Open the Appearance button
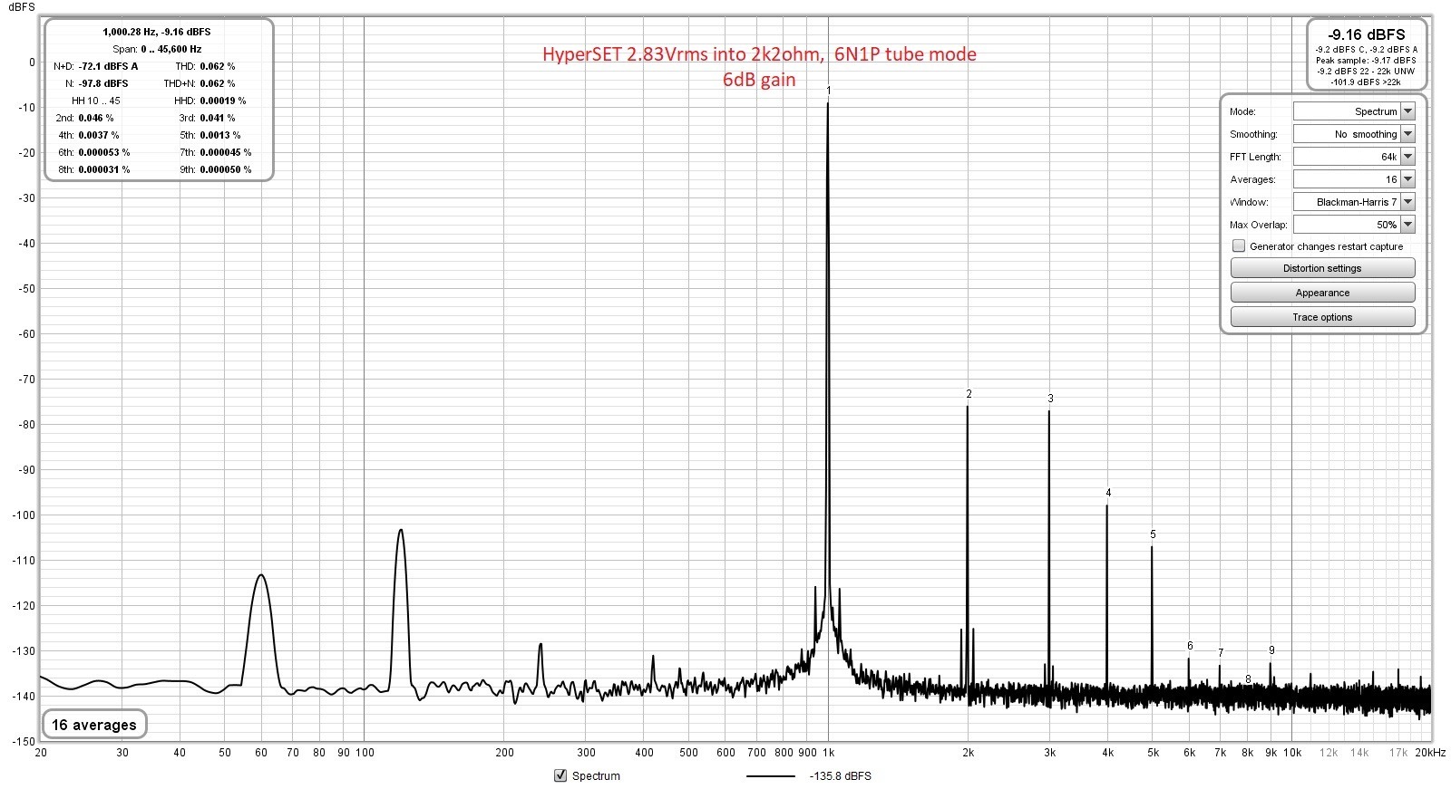Viewport: 1451px width, 789px height. [1322, 293]
